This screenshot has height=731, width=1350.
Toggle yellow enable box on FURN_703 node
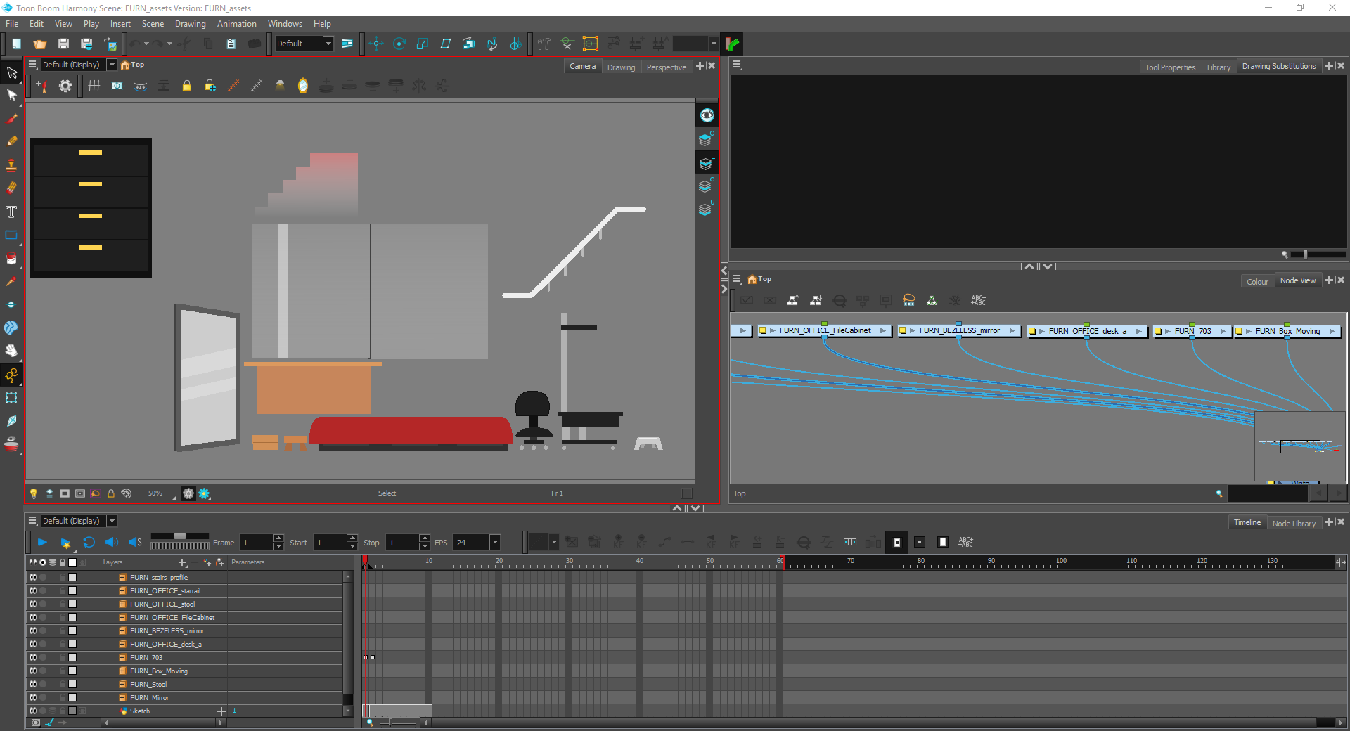point(1158,331)
